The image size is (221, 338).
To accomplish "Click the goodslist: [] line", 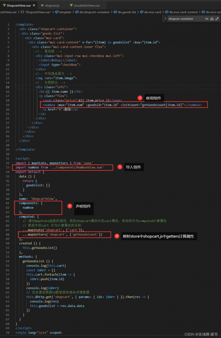I will click(38, 185).
